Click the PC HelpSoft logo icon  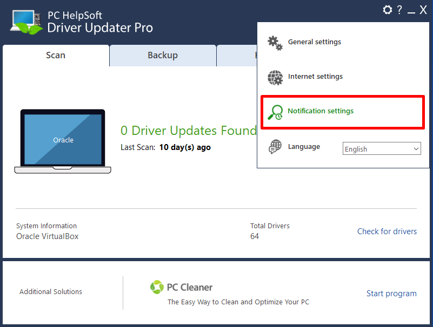point(26,22)
